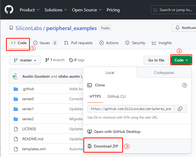Click the Download ZIP option
This screenshot has height=157, width=196.
pos(106,146)
